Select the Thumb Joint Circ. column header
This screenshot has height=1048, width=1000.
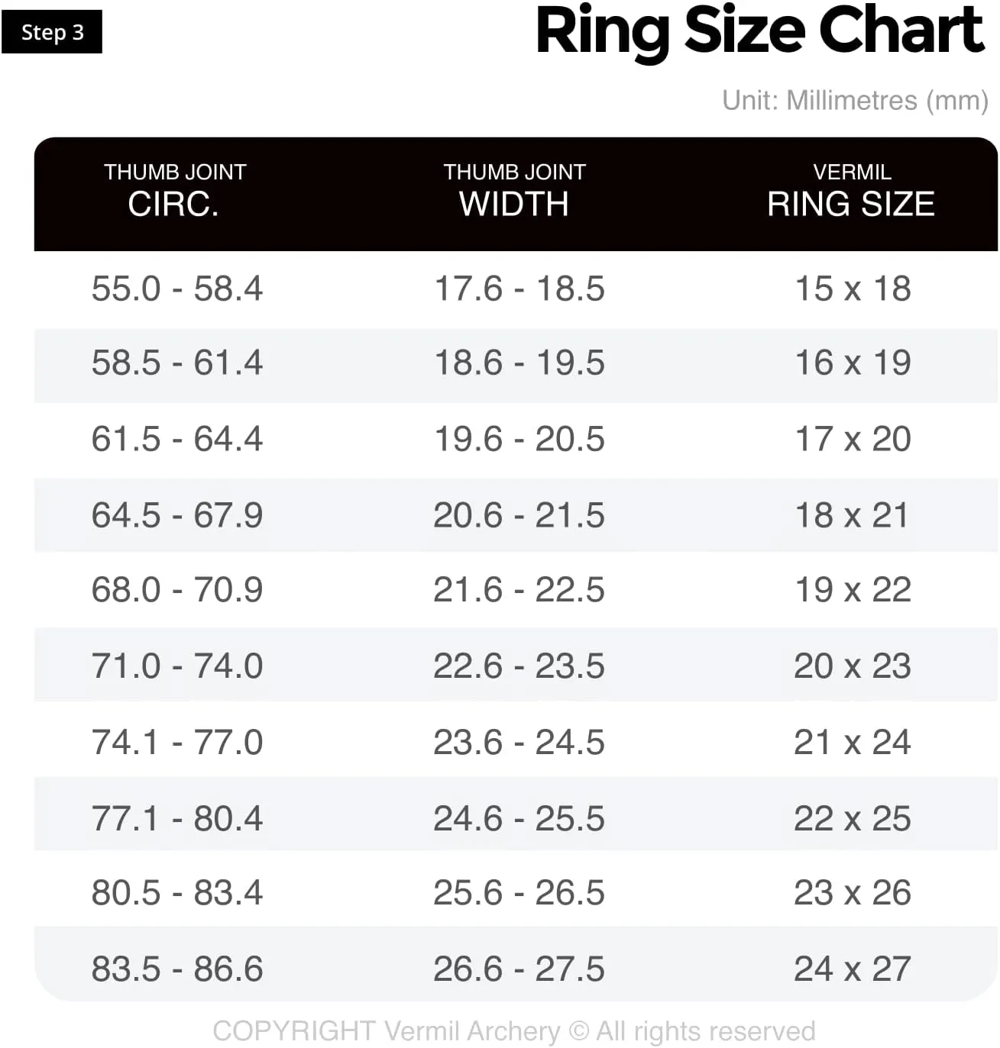click(x=175, y=191)
